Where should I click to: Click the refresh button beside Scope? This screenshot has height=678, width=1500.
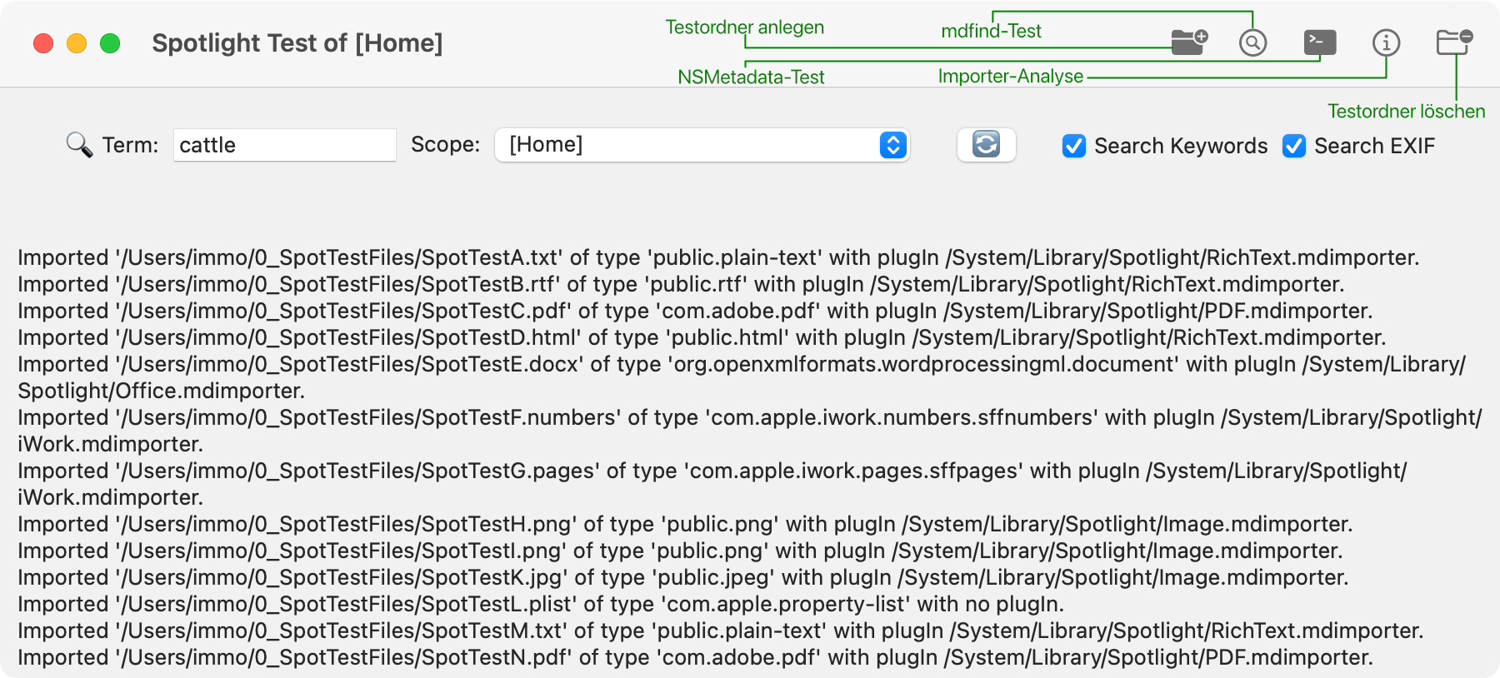986,145
